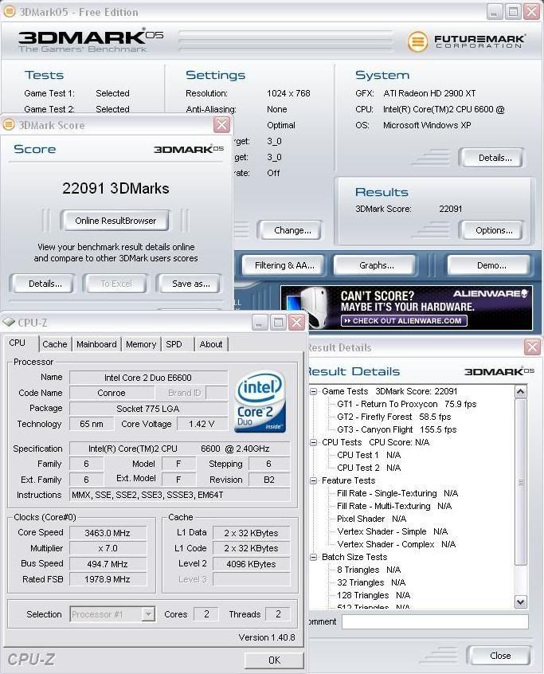Open the Graphs... dialog

point(375,265)
